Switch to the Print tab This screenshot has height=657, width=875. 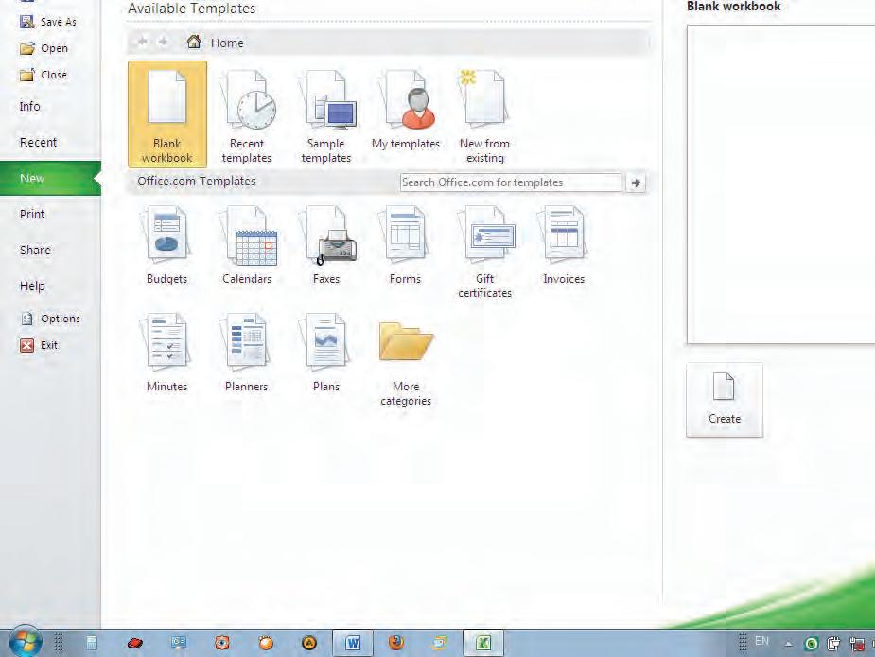[32, 215]
